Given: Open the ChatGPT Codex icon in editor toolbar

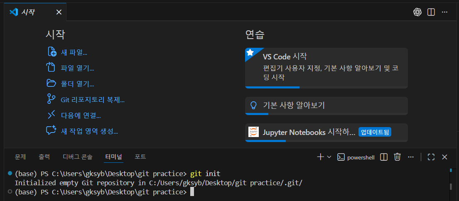Looking at the screenshot, I should pyautogui.click(x=417, y=12).
